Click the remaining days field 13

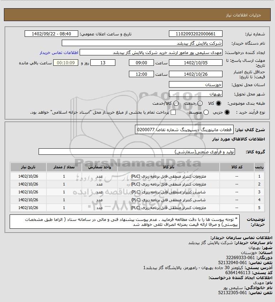coord(103,63)
